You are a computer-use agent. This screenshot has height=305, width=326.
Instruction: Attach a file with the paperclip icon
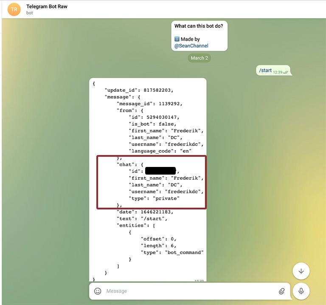pyautogui.click(x=281, y=291)
